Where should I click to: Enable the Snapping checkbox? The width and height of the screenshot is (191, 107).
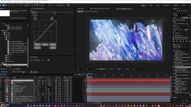(57, 5)
